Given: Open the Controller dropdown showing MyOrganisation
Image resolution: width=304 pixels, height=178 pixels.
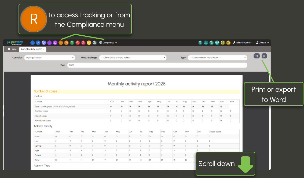Looking at the screenshot, I should (50, 58).
